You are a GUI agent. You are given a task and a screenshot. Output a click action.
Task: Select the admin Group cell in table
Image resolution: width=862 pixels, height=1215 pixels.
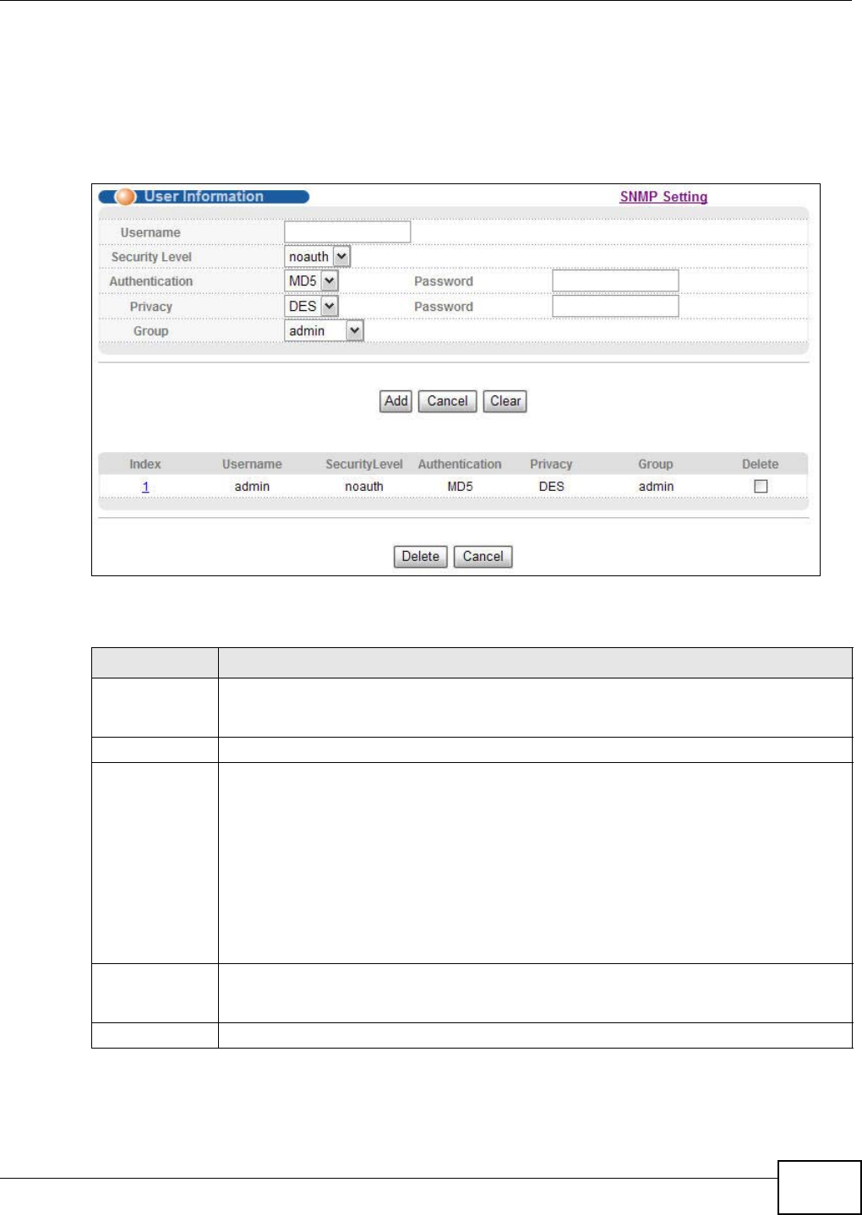pyautogui.click(x=656, y=487)
